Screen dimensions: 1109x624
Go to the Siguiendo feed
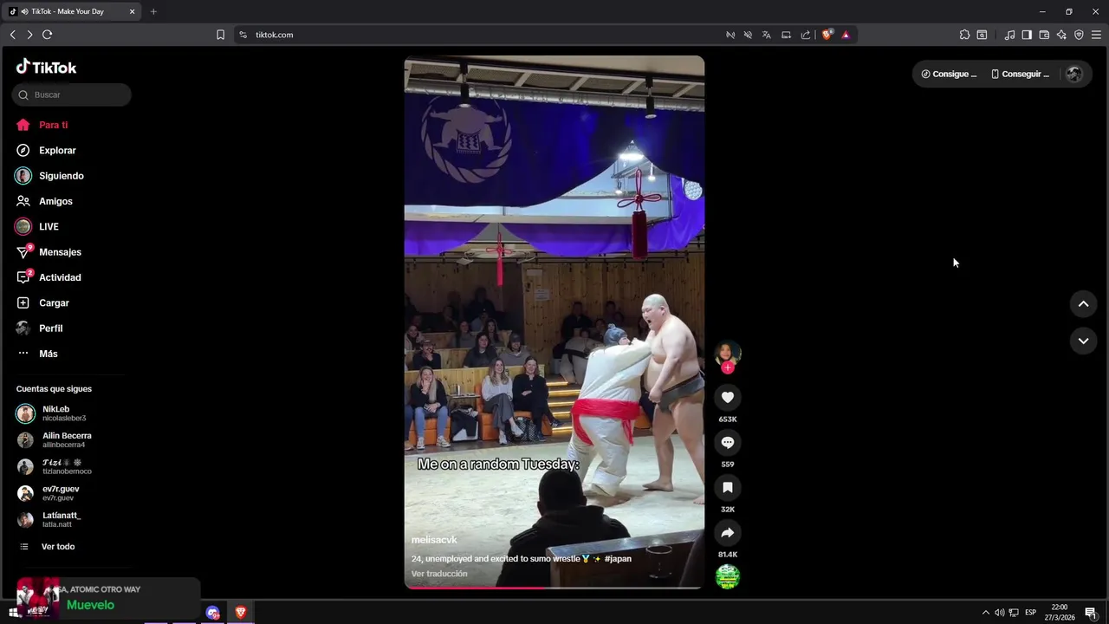click(61, 176)
